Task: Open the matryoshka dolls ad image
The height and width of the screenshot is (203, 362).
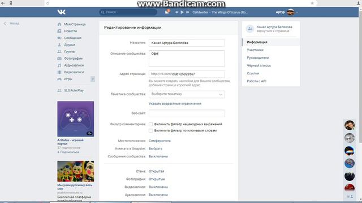Action: point(76,171)
